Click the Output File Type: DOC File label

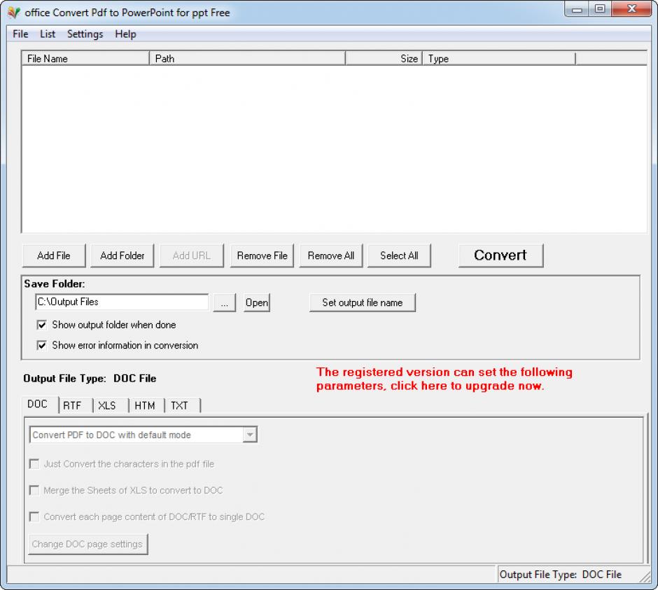coord(90,379)
